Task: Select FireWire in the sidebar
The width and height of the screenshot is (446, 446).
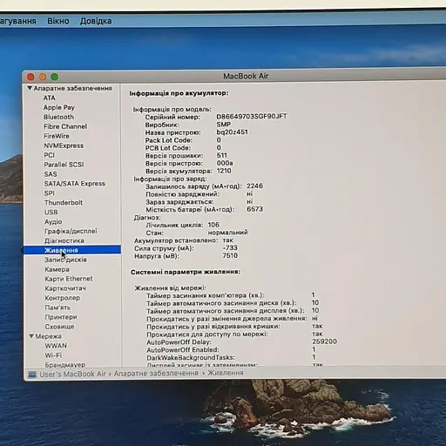Action: coord(57,136)
